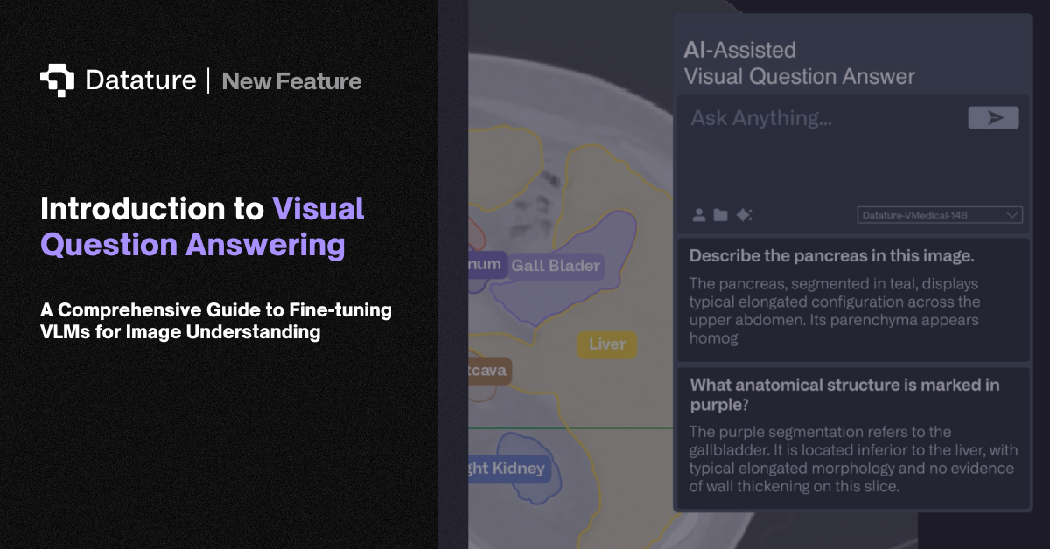Click the sparkle AI icon
1050x549 pixels.
click(x=744, y=215)
